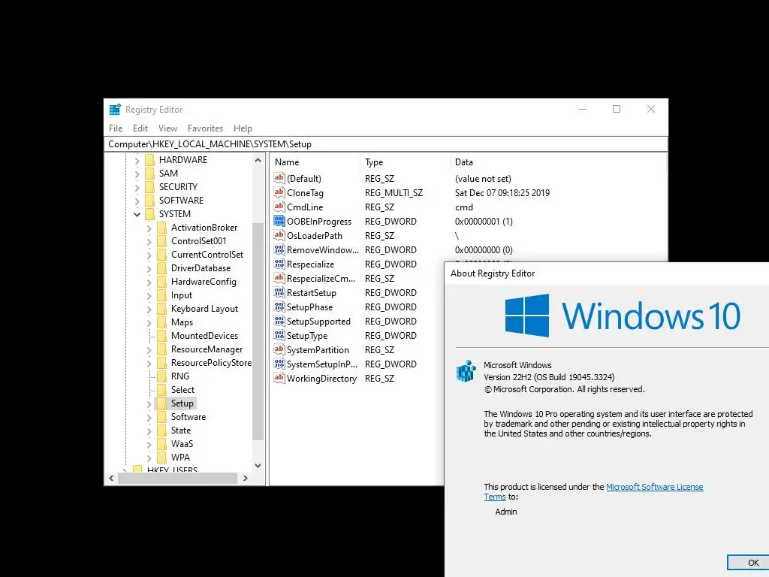The height and width of the screenshot is (577, 769).
Task: Collapse the SYSTEM key
Action: point(137,214)
